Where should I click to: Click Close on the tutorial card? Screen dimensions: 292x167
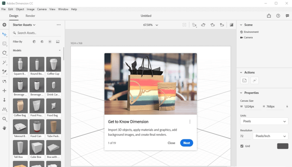(x=171, y=143)
